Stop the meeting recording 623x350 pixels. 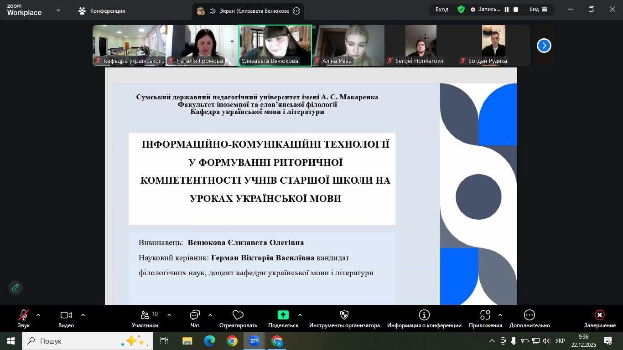click(516, 10)
